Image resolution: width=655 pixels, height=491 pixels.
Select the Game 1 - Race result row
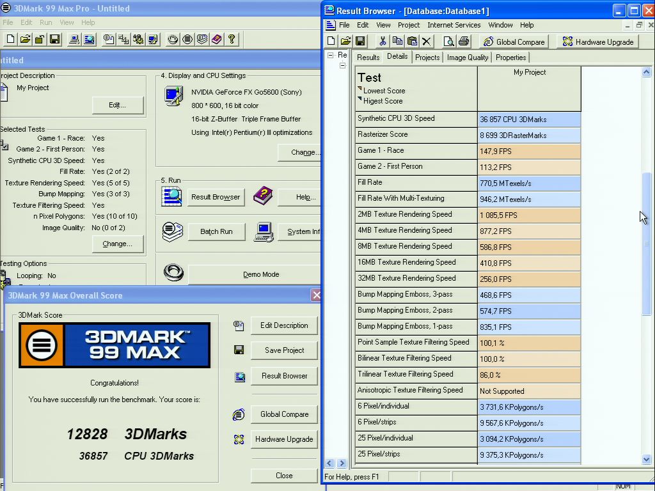pyautogui.click(x=468, y=151)
